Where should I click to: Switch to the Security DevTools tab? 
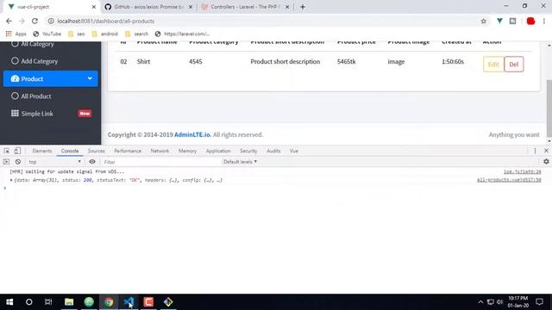tap(248, 151)
